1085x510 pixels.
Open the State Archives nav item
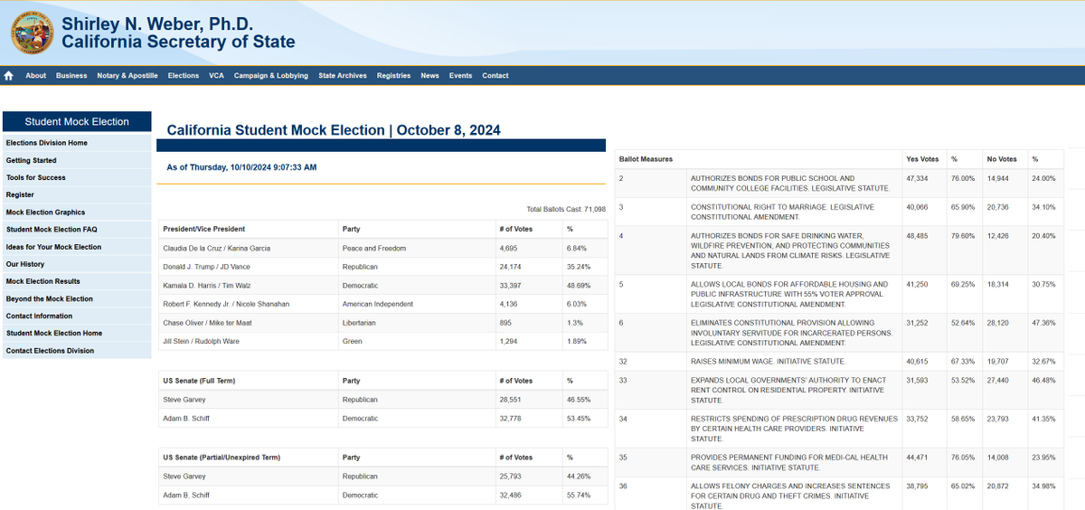[343, 76]
